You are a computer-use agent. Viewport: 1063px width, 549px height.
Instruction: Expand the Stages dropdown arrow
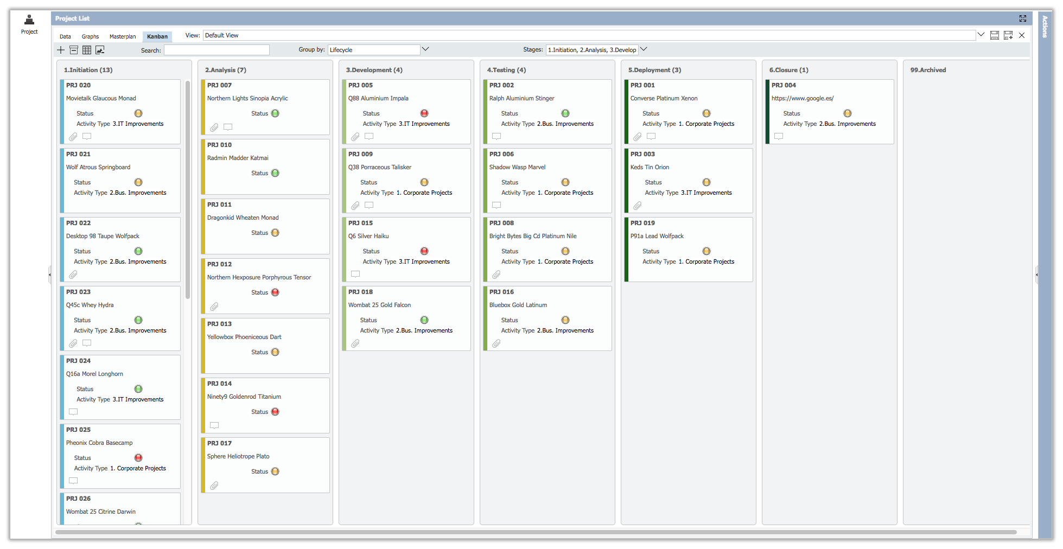pos(644,49)
